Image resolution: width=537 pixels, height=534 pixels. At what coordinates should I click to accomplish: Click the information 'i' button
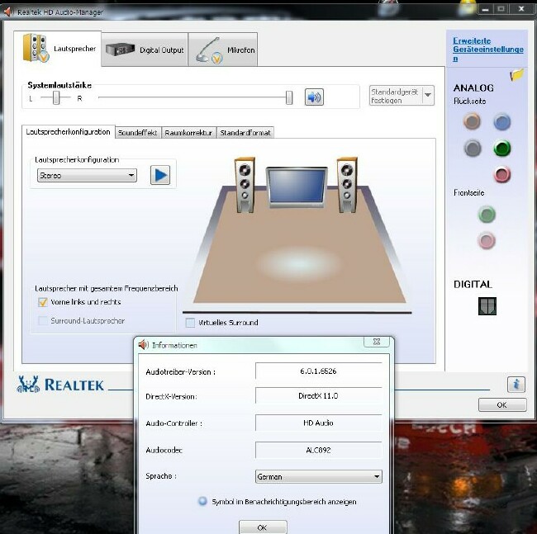[516, 385]
